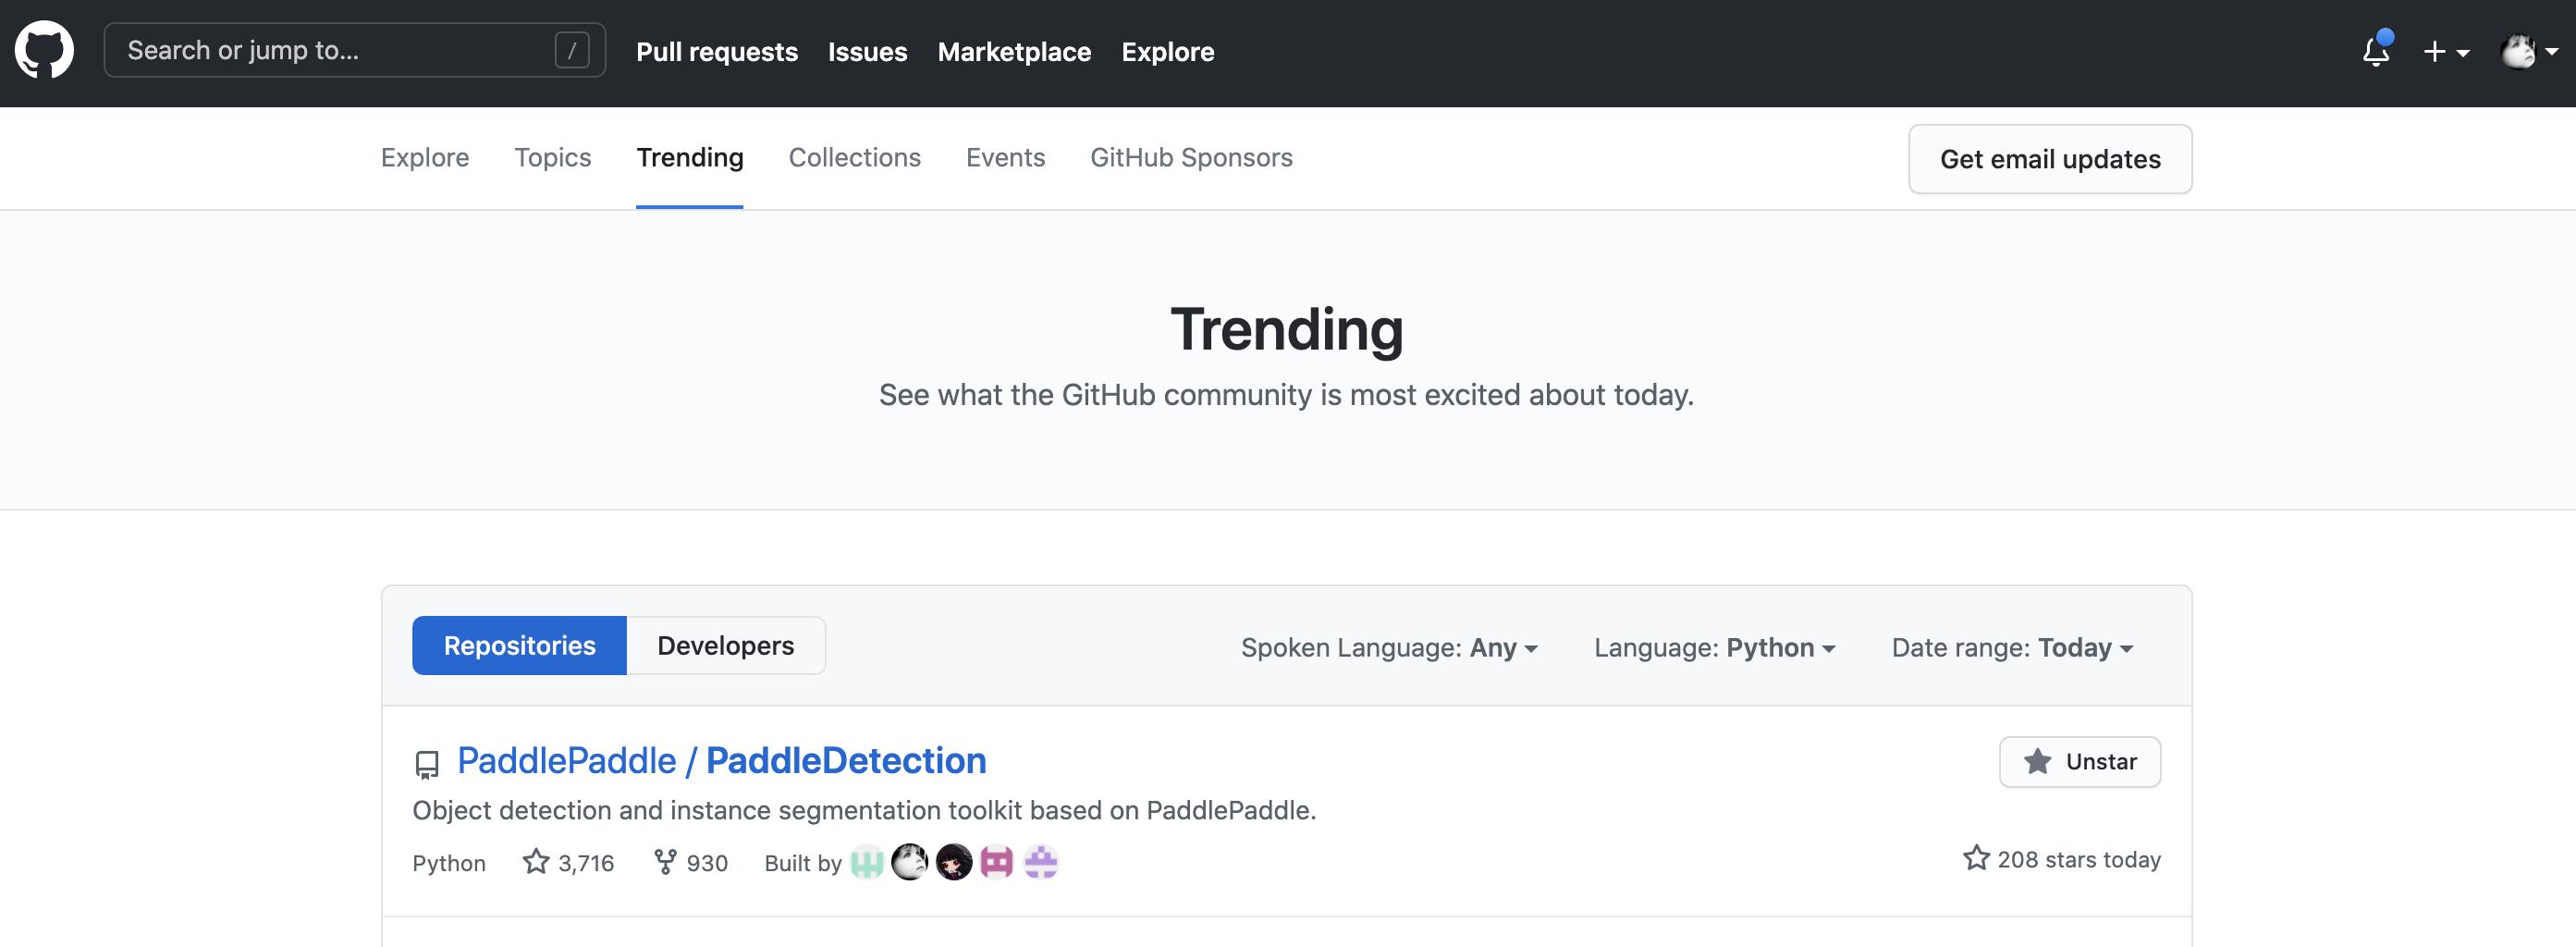Click the Get email updates button

click(x=2050, y=158)
